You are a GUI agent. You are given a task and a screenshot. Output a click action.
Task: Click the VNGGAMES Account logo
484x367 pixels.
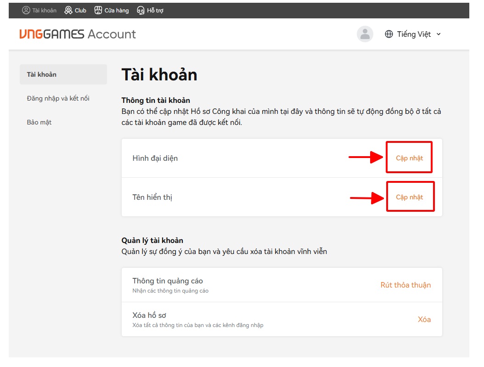(x=78, y=34)
